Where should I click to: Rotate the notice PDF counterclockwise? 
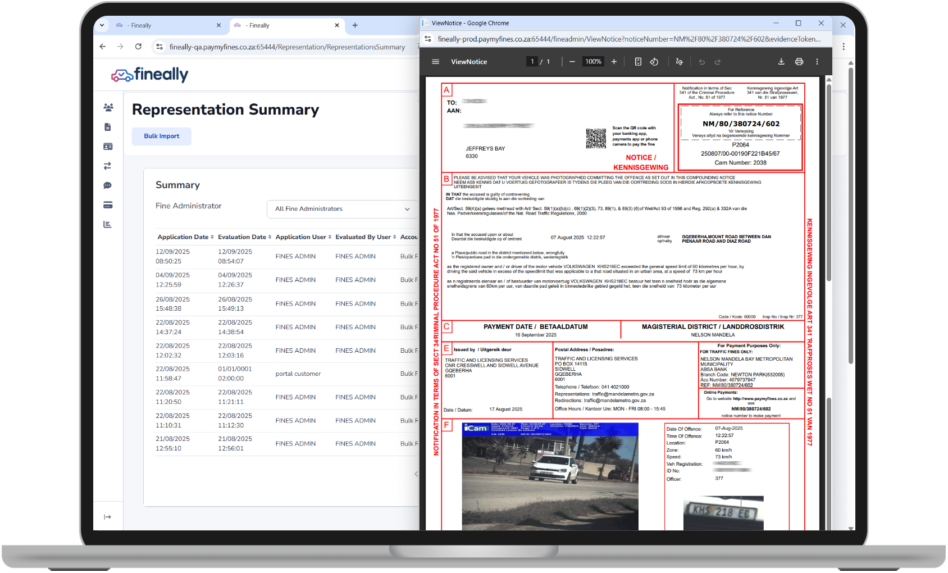tap(654, 61)
